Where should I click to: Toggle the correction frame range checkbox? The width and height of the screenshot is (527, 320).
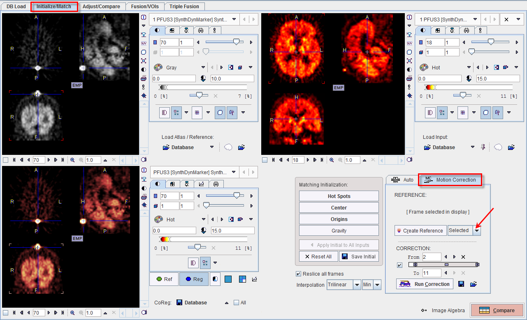(x=399, y=265)
